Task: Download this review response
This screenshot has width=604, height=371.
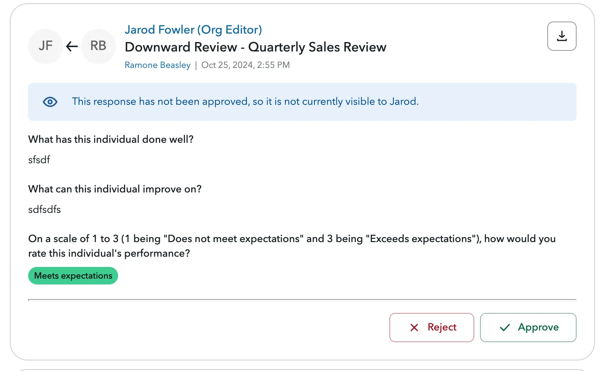Action: click(x=562, y=36)
